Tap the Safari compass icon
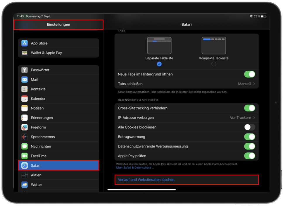283x206 pixels. click(x=25, y=166)
